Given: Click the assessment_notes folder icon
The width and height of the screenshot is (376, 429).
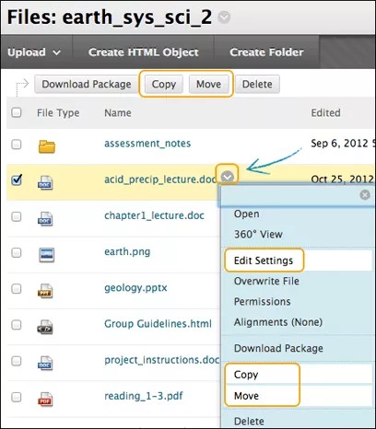Looking at the screenshot, I should click(x=47, y=146).
